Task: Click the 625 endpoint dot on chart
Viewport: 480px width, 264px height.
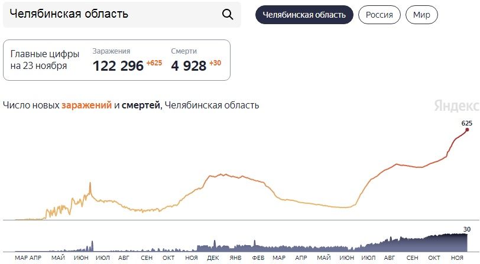Action: (467, 130)
